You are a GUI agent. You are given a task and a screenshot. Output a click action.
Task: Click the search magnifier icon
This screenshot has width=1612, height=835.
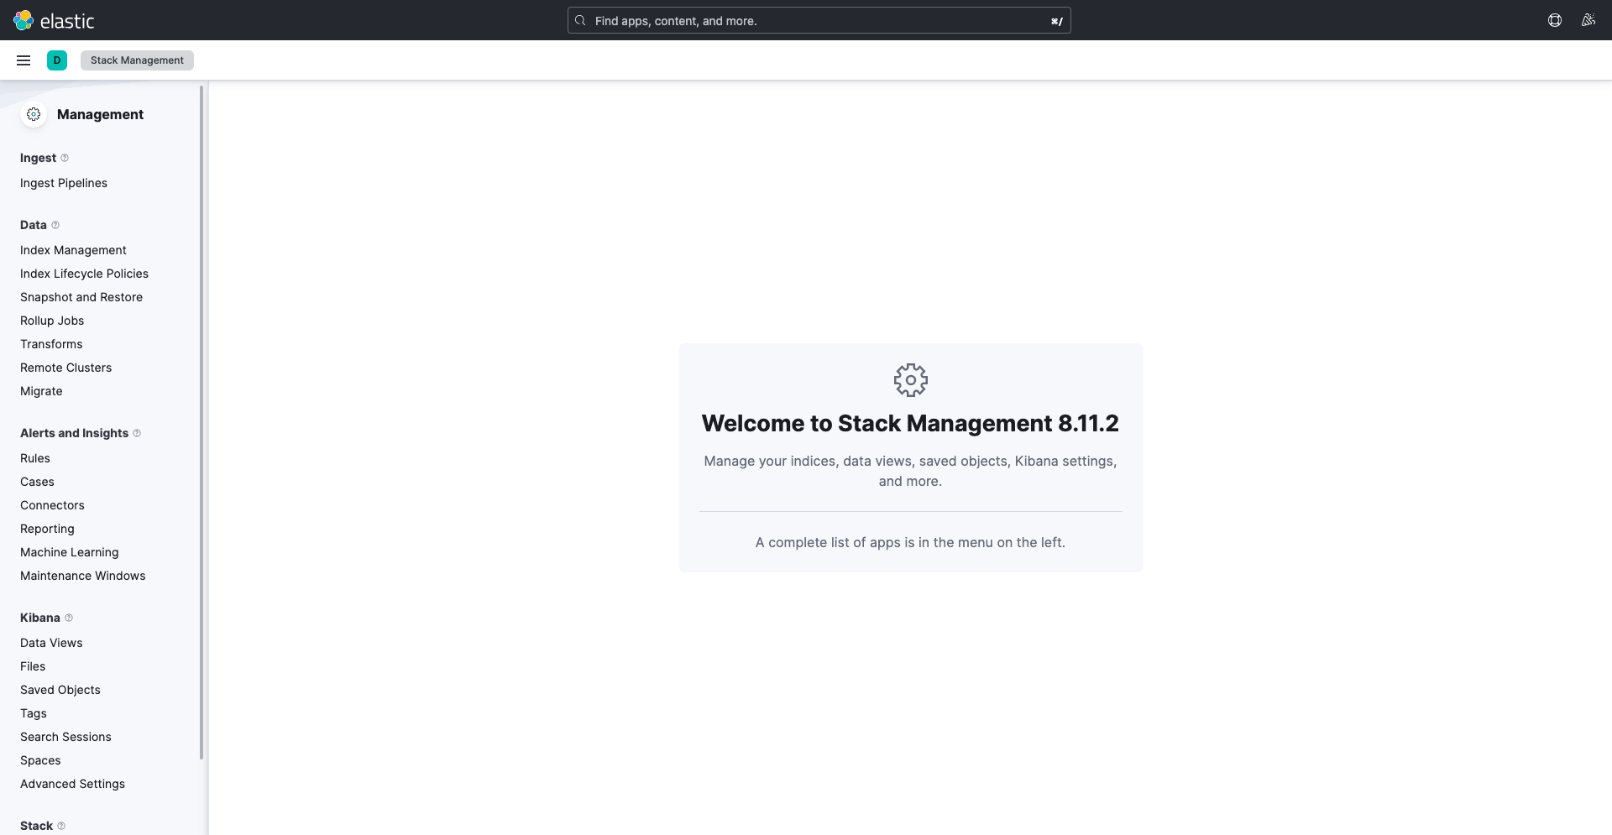tap(580, 20)
